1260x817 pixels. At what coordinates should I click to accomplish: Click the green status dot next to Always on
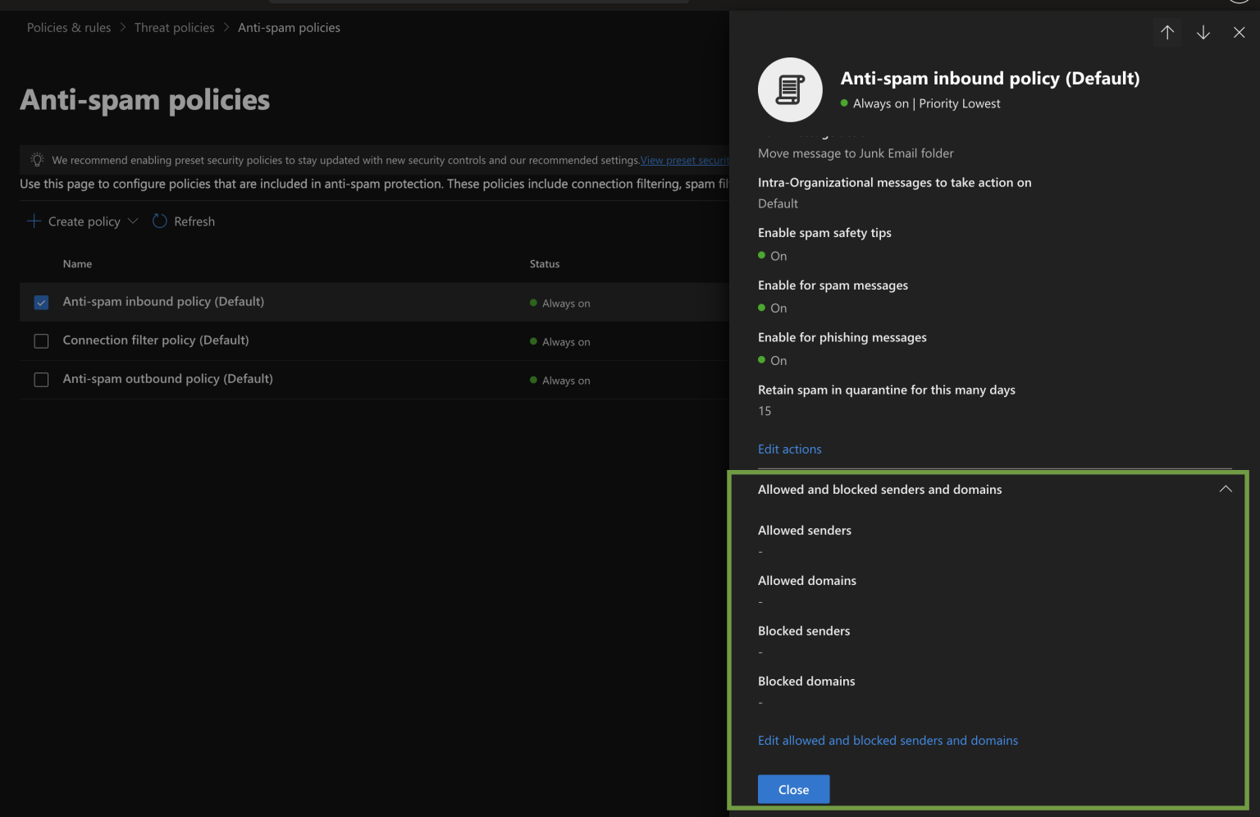(843, 103)
